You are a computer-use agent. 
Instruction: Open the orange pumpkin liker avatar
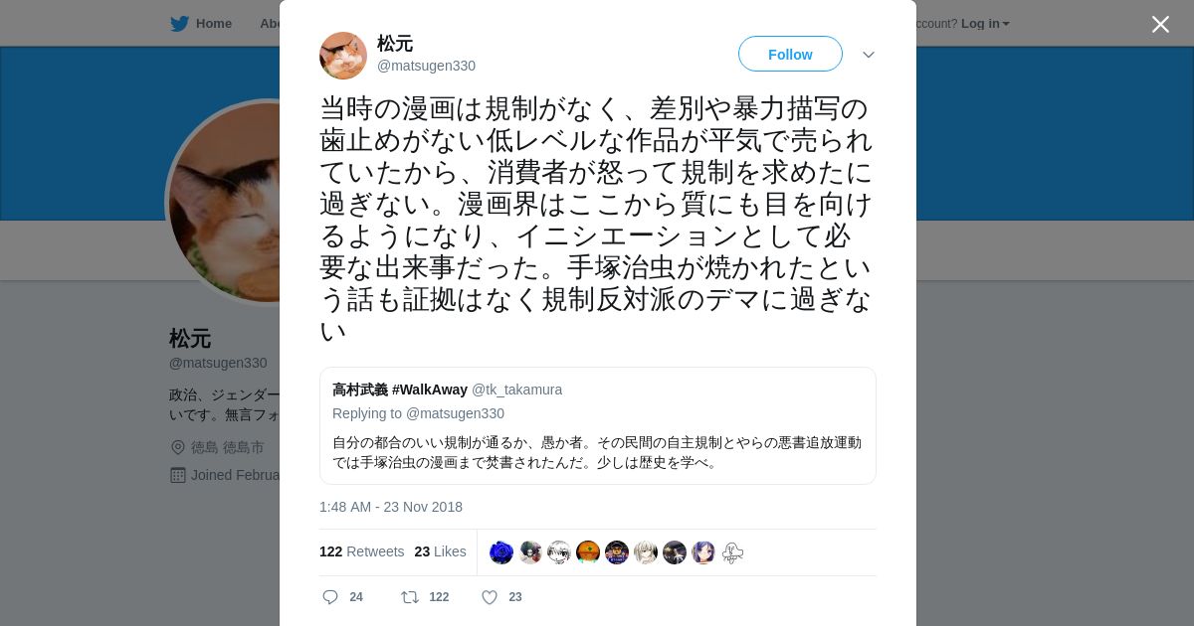tap(588, 552)
